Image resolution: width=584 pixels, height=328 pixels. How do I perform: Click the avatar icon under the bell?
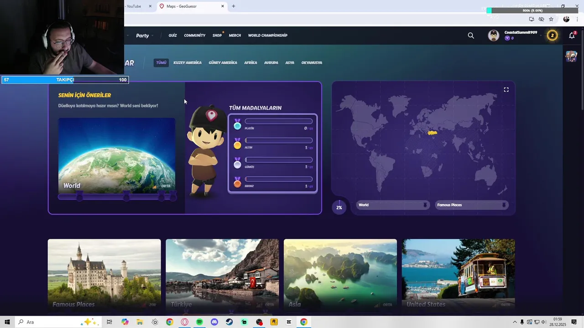tap(571, 56)
